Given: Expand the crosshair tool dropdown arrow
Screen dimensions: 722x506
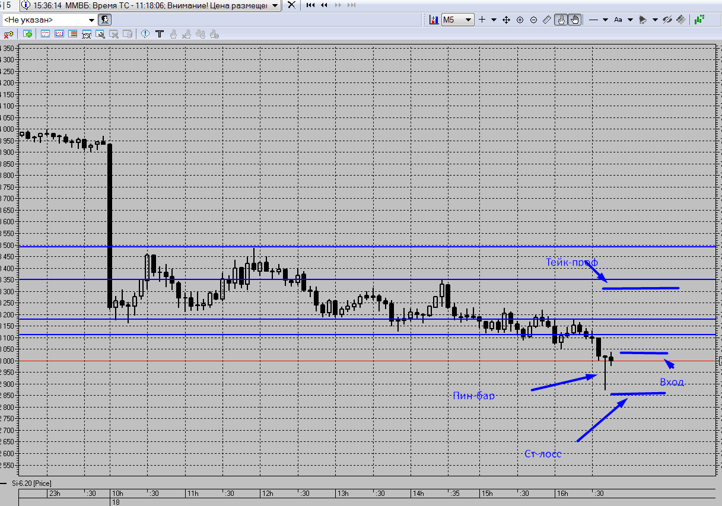Looking at the screenshot, I should [x=494, y=20].
